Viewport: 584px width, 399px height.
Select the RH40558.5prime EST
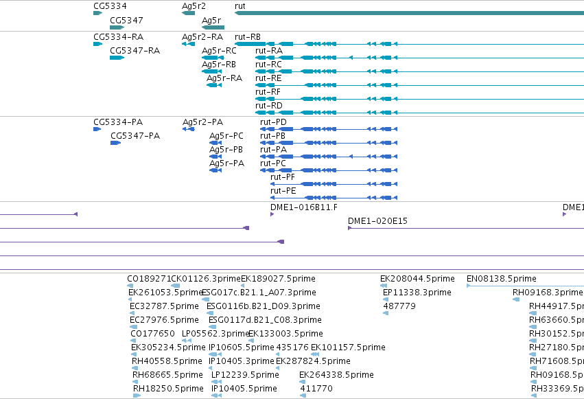pyautogui.click(x=135, y=368)
